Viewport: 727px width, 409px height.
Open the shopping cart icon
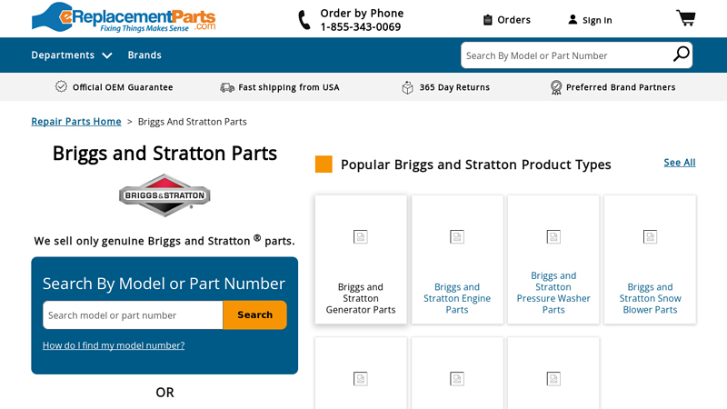[686, 18]
